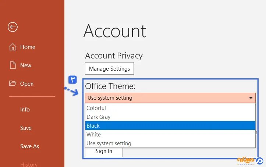Go to the New tab
Viewport: 266px width, 167px height.
pyautogui.click(x=26, y=65)
